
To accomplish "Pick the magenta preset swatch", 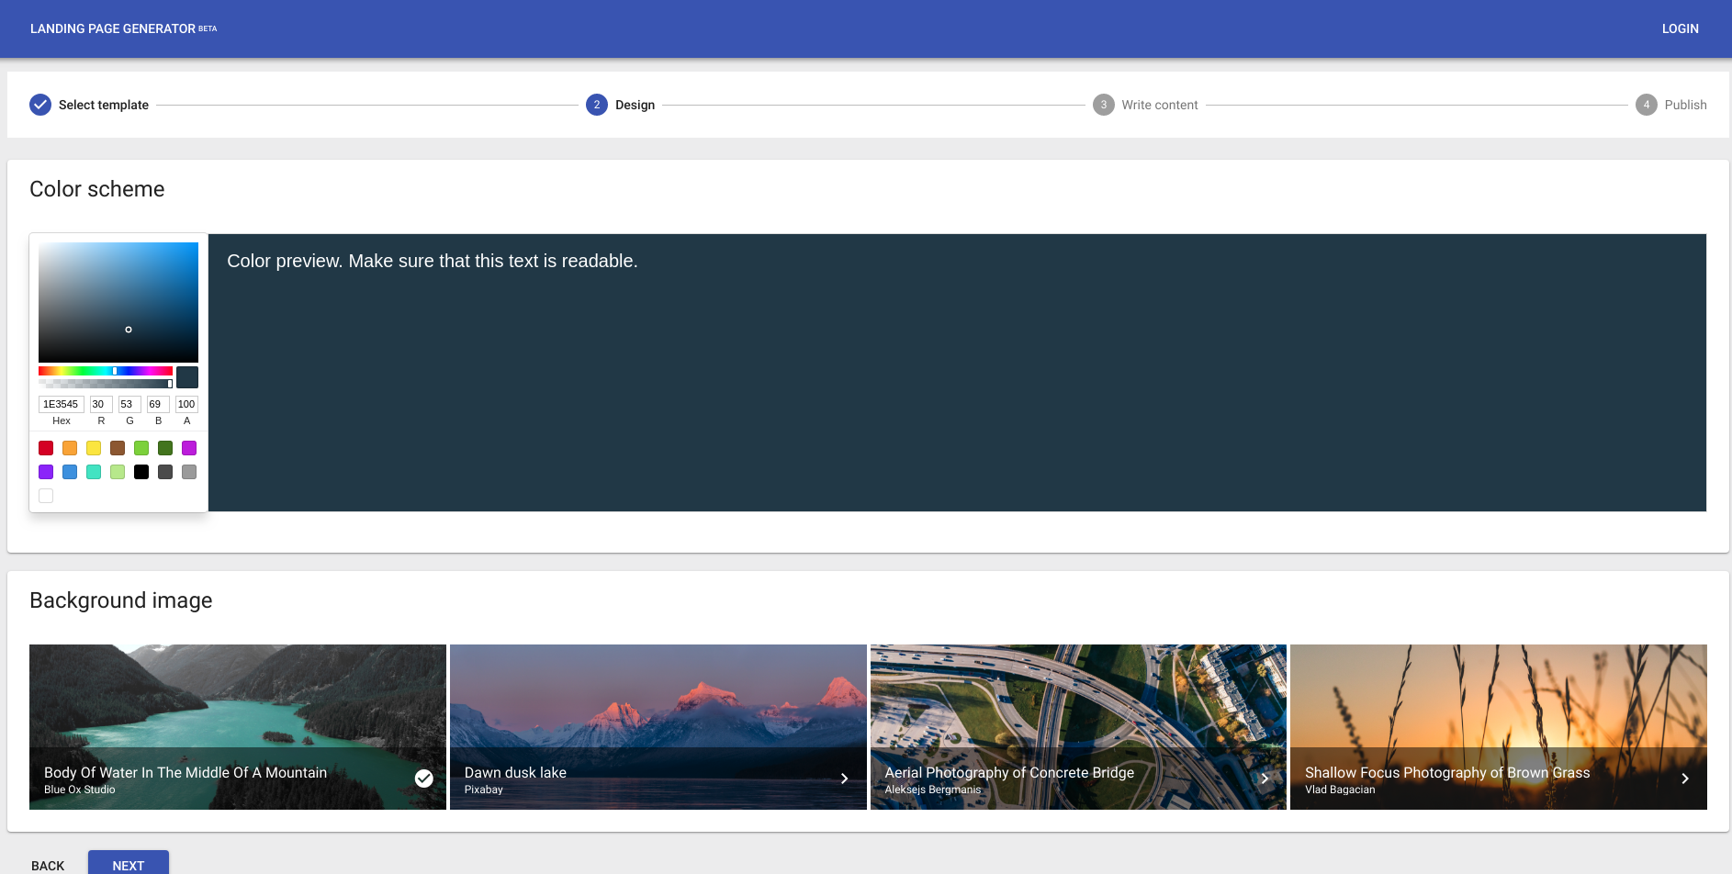I will coord(189,448).
